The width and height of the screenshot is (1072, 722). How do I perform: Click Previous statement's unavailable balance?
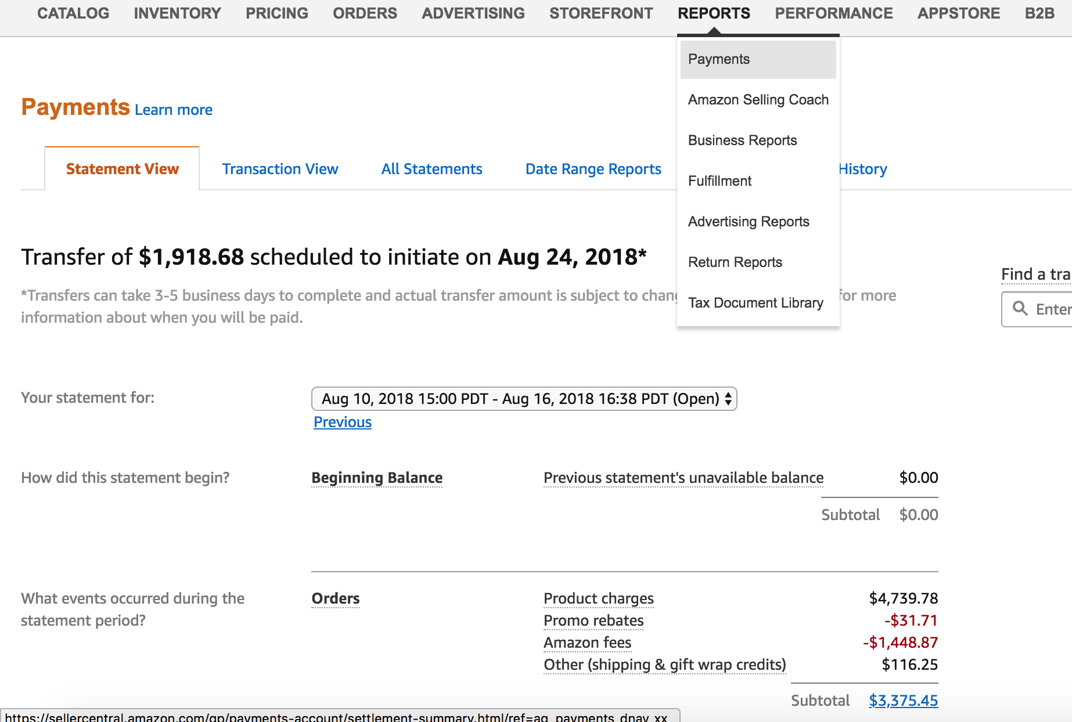pyautogui.click(x=684, y=478)
